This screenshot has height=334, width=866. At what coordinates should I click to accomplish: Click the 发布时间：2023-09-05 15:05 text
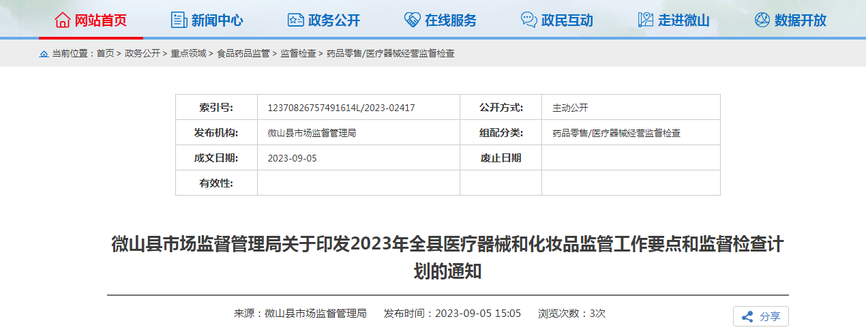(453, 314)
